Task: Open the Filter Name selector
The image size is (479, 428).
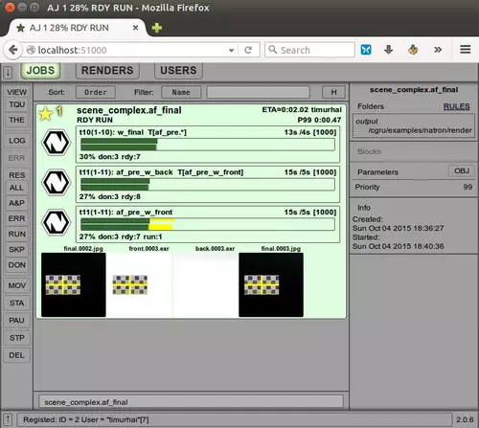Action: pos(181,92)
